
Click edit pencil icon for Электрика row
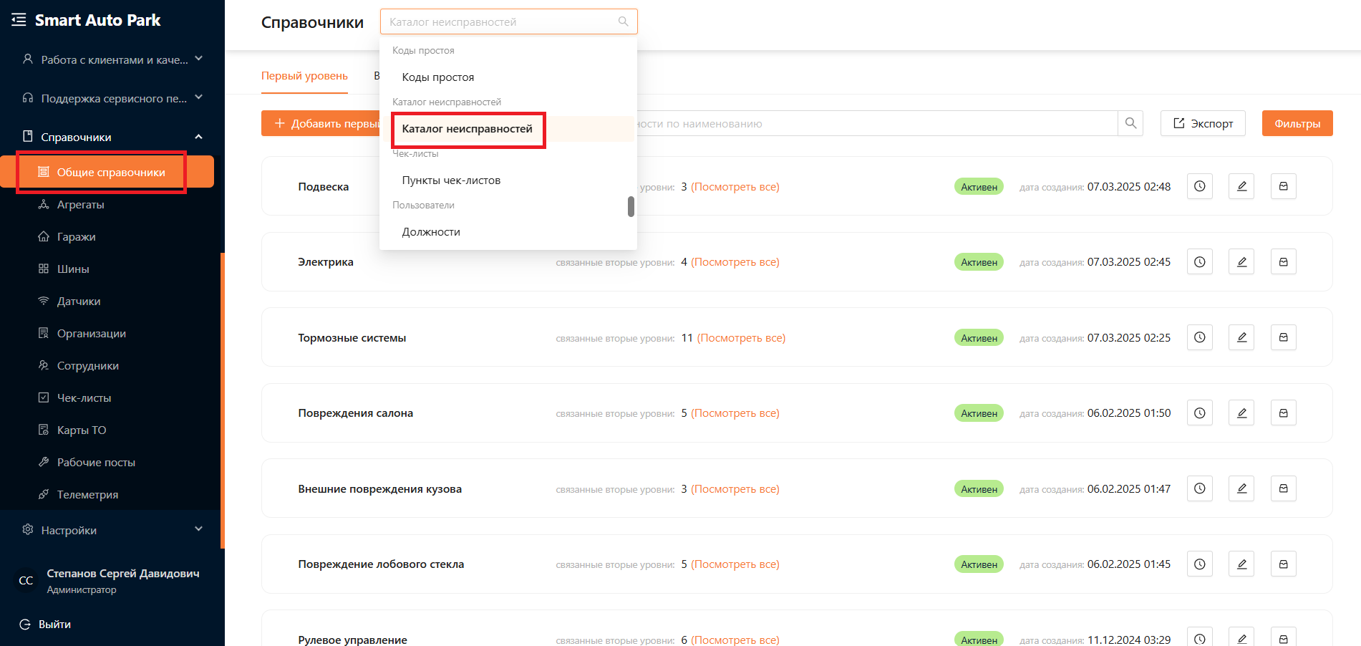pyautogui.click(x=1241, y=262)
